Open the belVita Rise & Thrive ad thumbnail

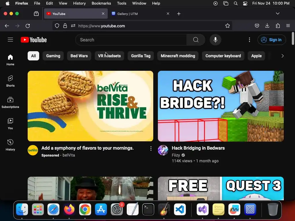tap(90, 106)
